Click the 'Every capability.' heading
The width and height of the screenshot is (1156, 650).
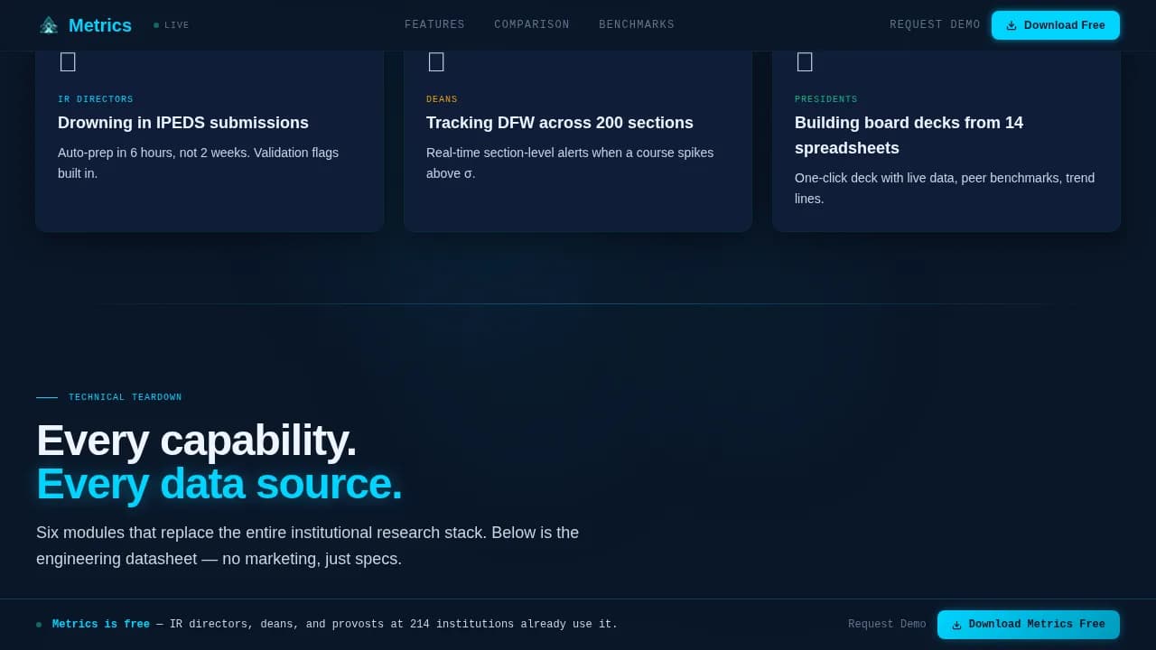196,441
